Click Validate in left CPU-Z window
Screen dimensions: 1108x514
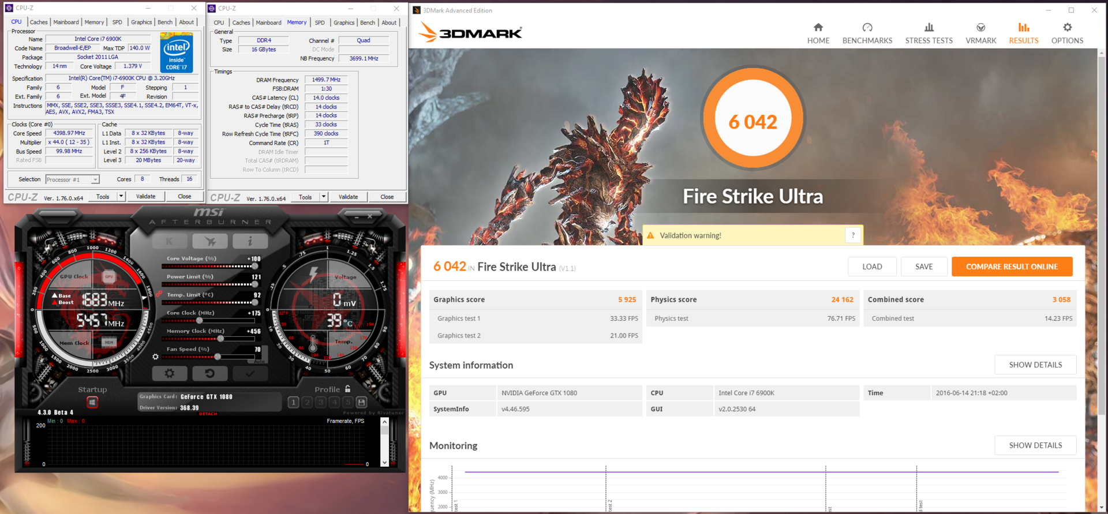click(x=145, y=196)
